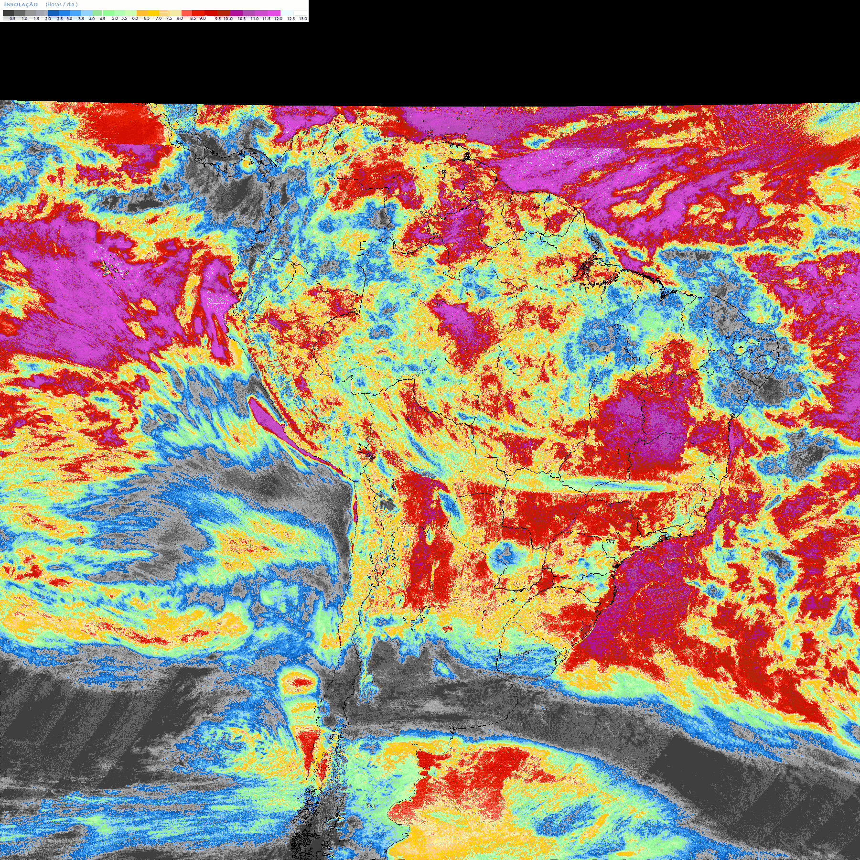The height and width of the screenshot is (860, 860).
Task: Select the dark blue legend swatch
Action: tap(53, 13)
